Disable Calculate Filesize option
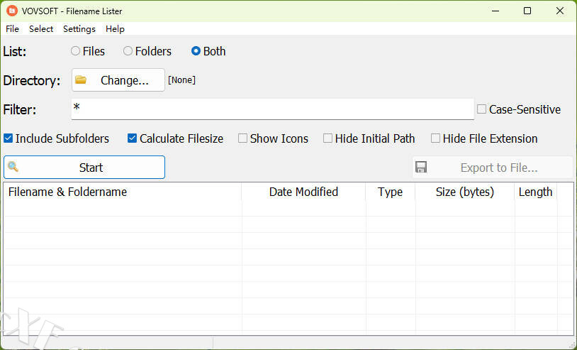The image size is (577, 350). pos(133,138)
